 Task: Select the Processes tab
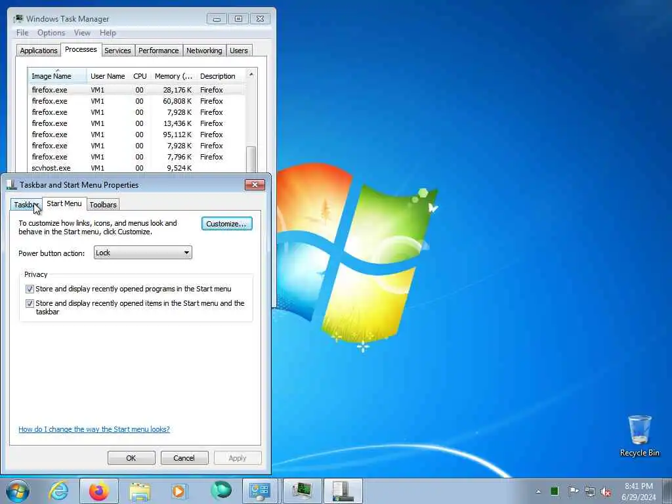81,49
